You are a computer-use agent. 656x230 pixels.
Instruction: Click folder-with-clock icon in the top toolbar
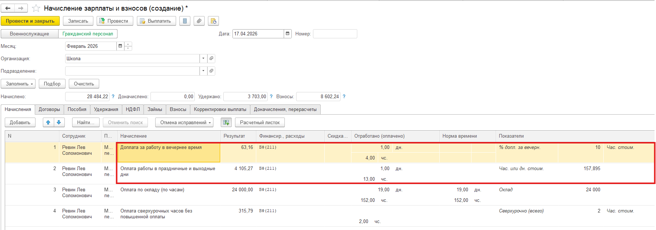point(213,21)
